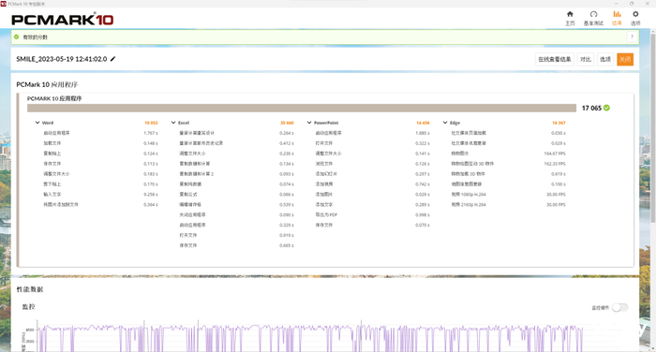Click the Edge 视频 1080p H.264 row

(x=508, y=195)
